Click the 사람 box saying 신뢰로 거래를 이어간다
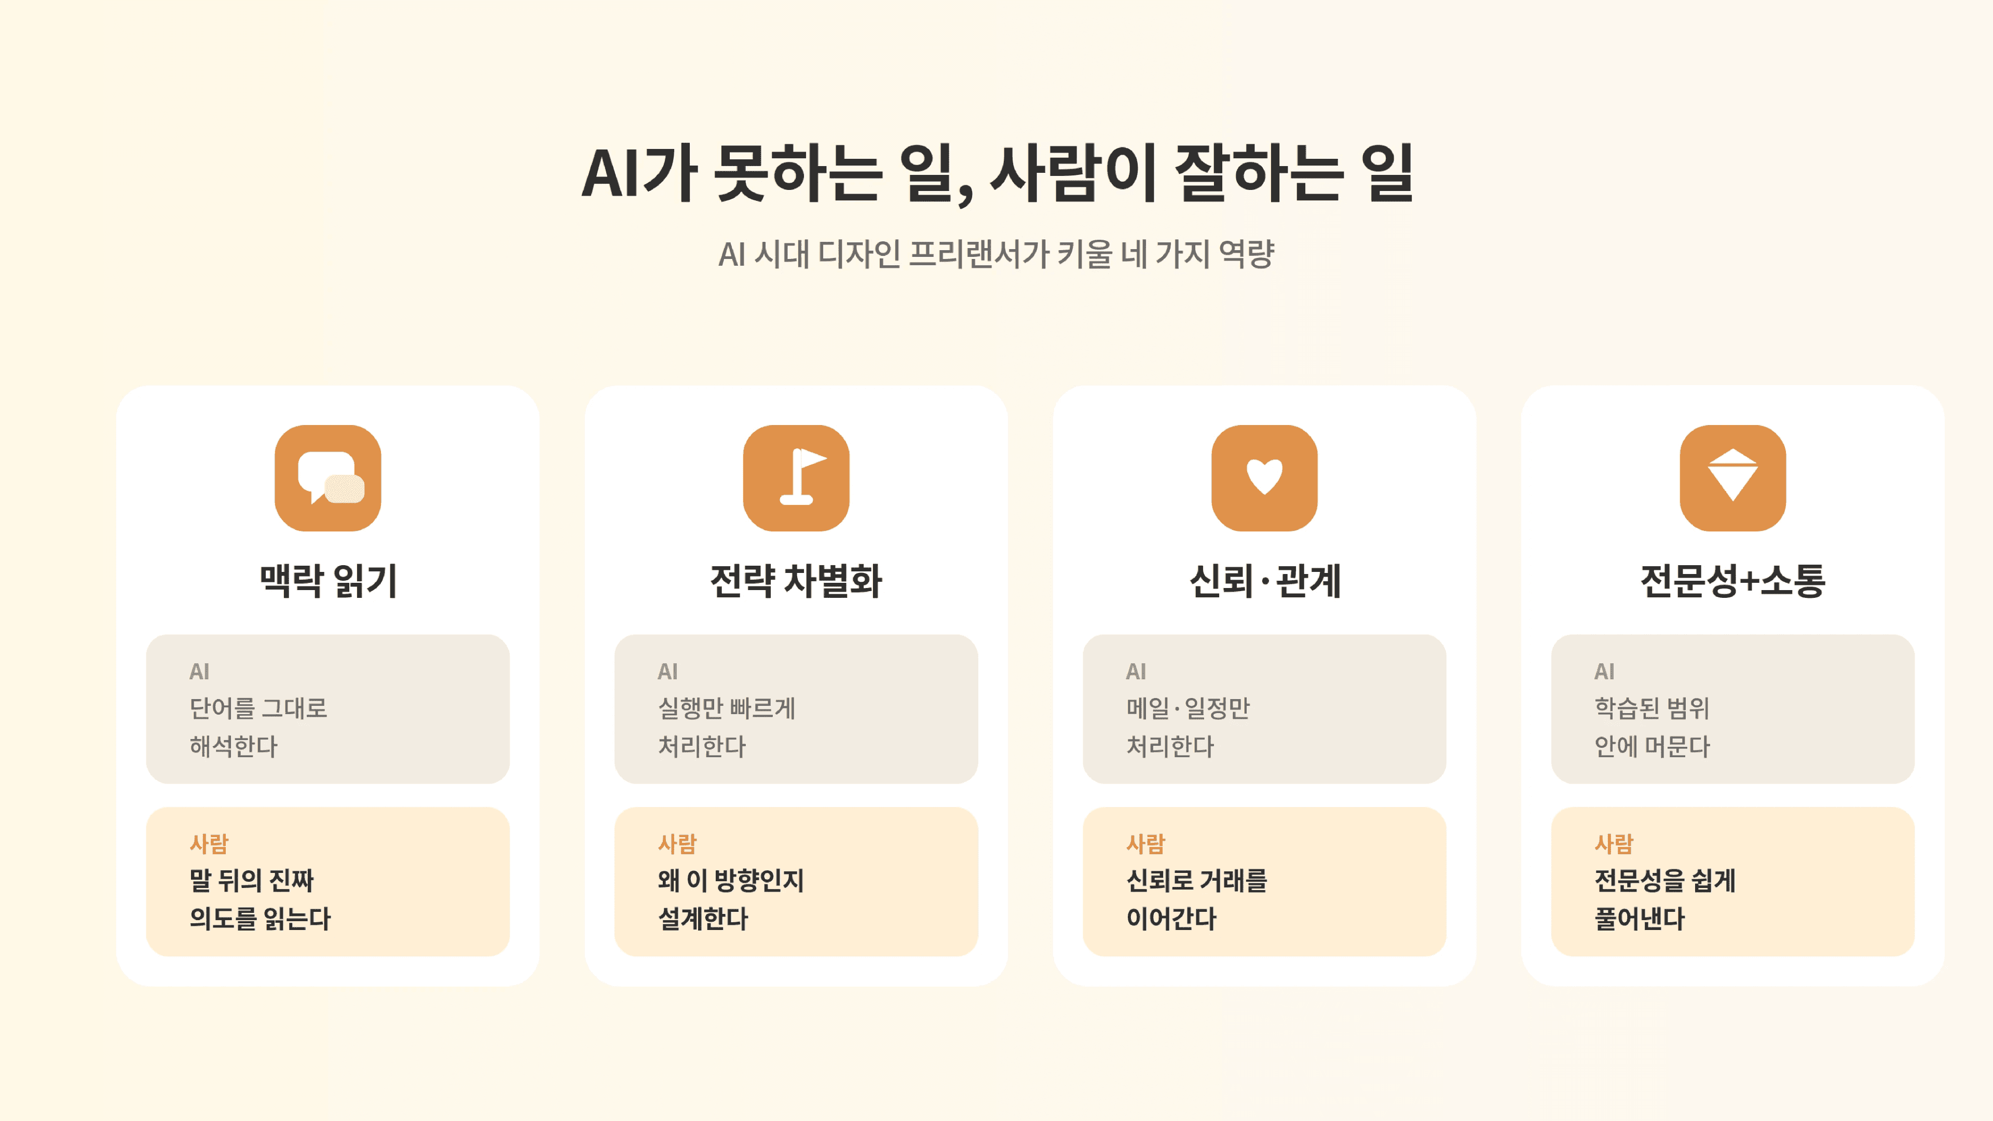1993x1121 pixels. (1264, 881)
